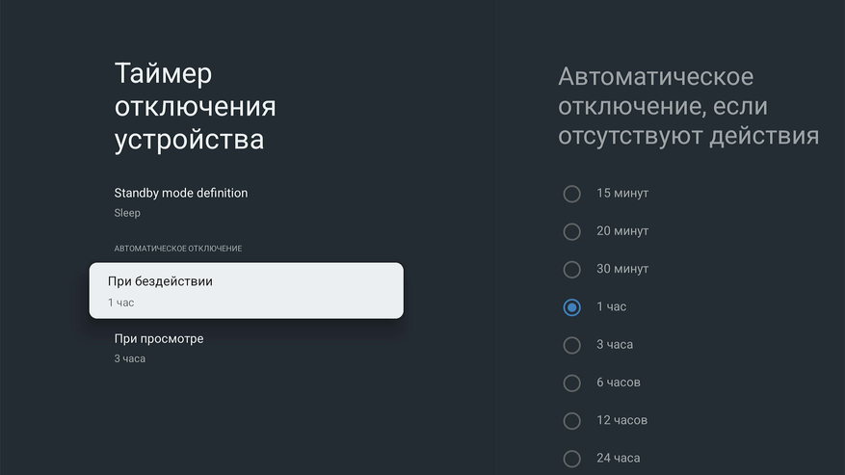Choose the 20 минут radio option
The width and height of the screenshot is (845, 475).
point(572,231)
